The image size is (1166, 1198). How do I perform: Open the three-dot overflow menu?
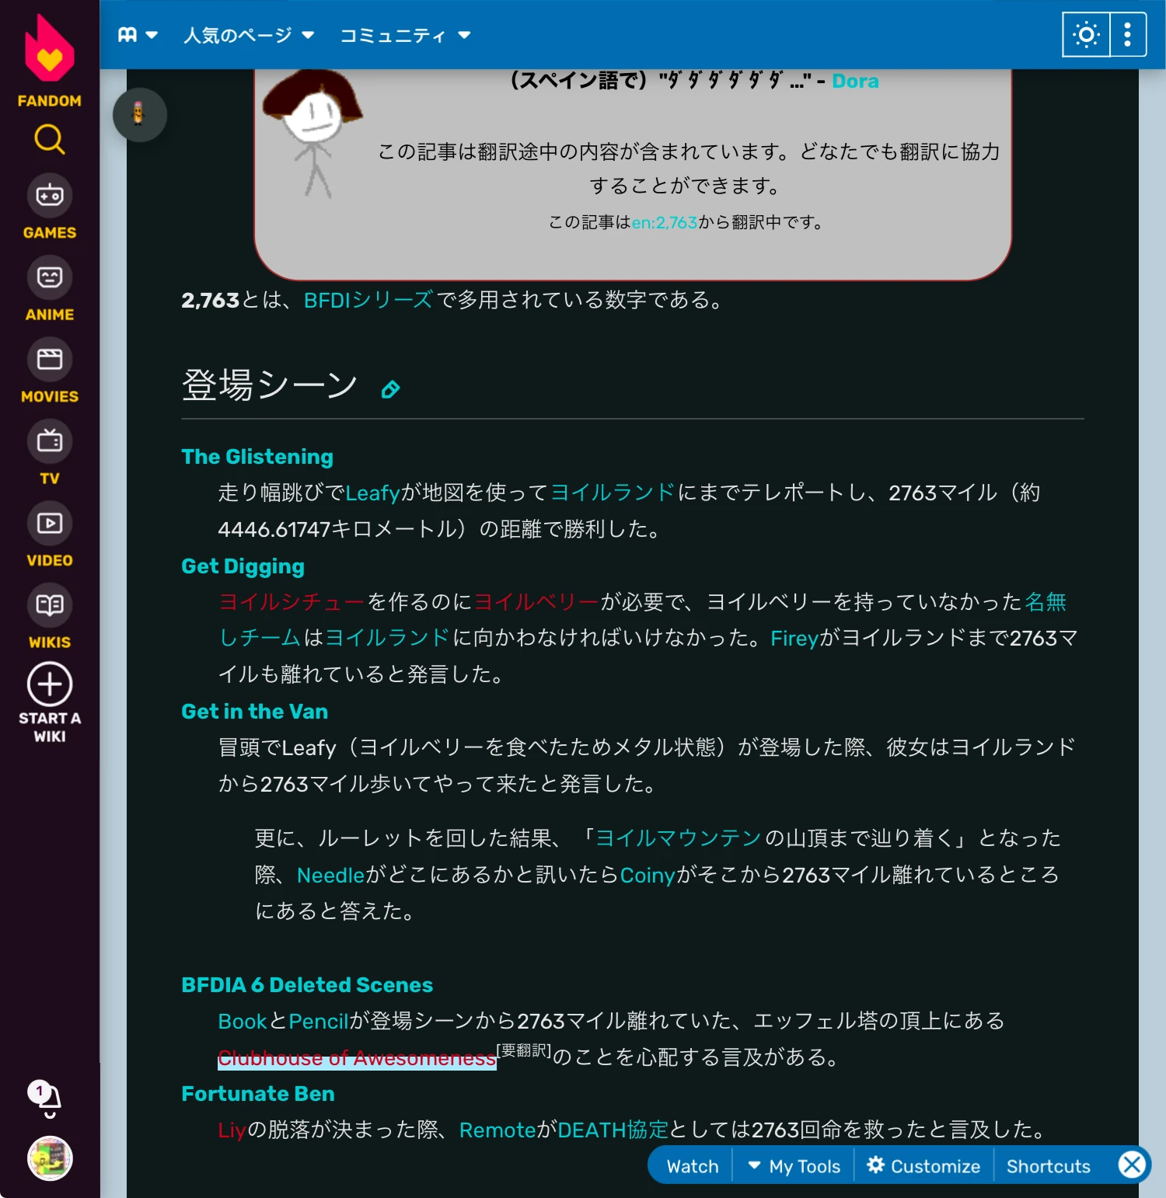point(1126,34)
